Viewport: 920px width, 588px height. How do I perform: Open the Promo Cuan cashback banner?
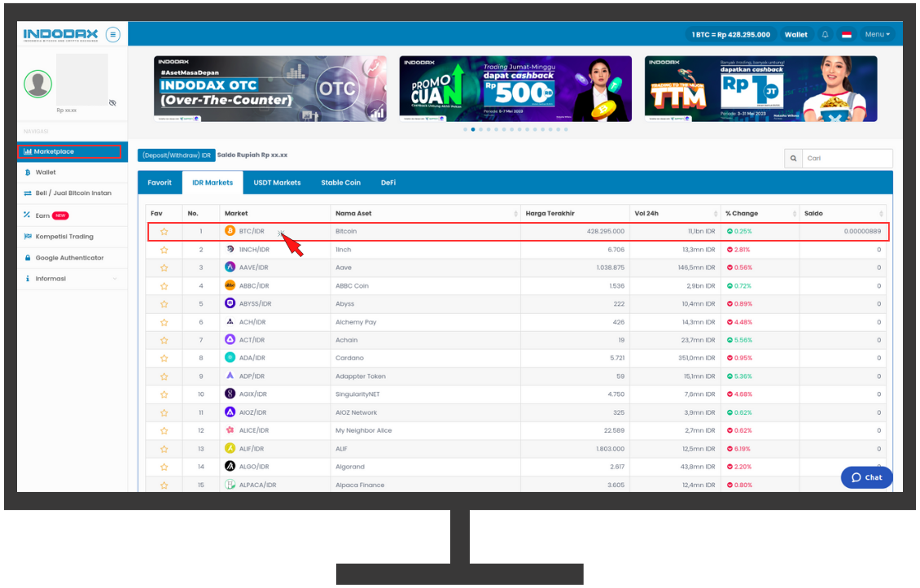pyautogui.click(x=515, y=89)
